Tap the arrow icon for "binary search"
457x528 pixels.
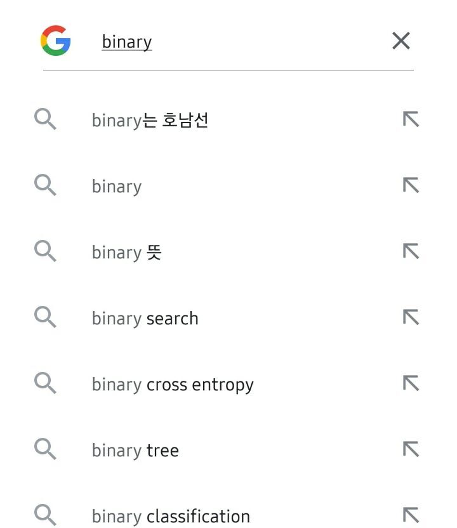[411, 317]
